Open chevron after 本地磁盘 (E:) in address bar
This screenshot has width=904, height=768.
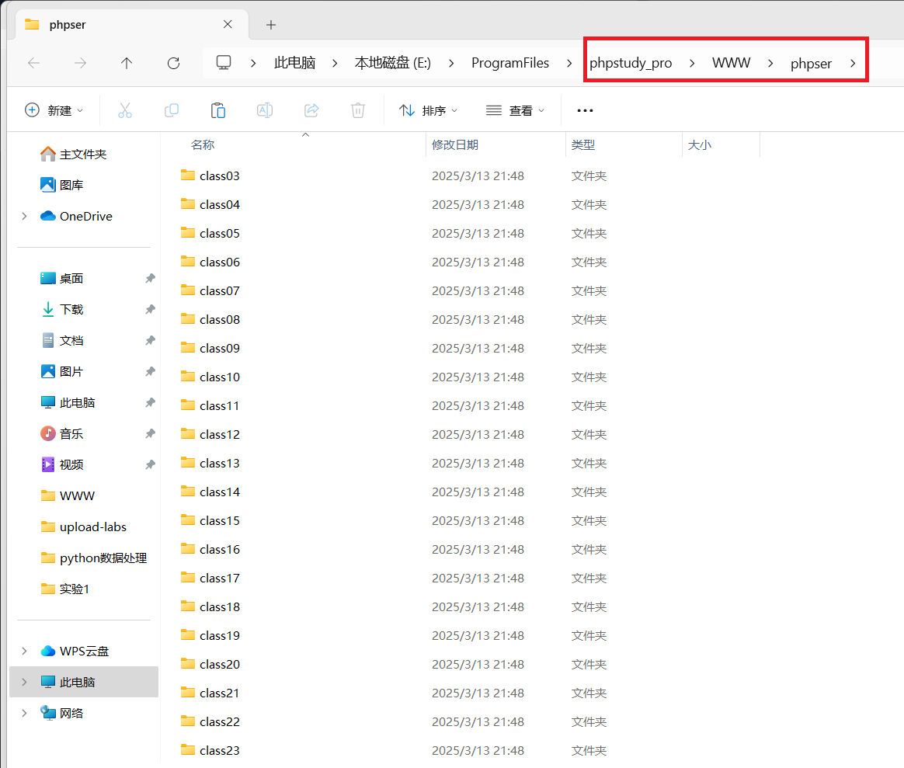point(451,63)
